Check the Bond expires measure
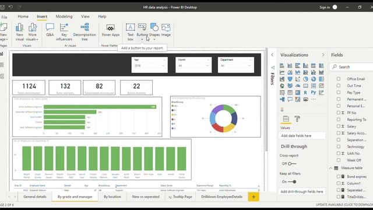 click(339, 176)
